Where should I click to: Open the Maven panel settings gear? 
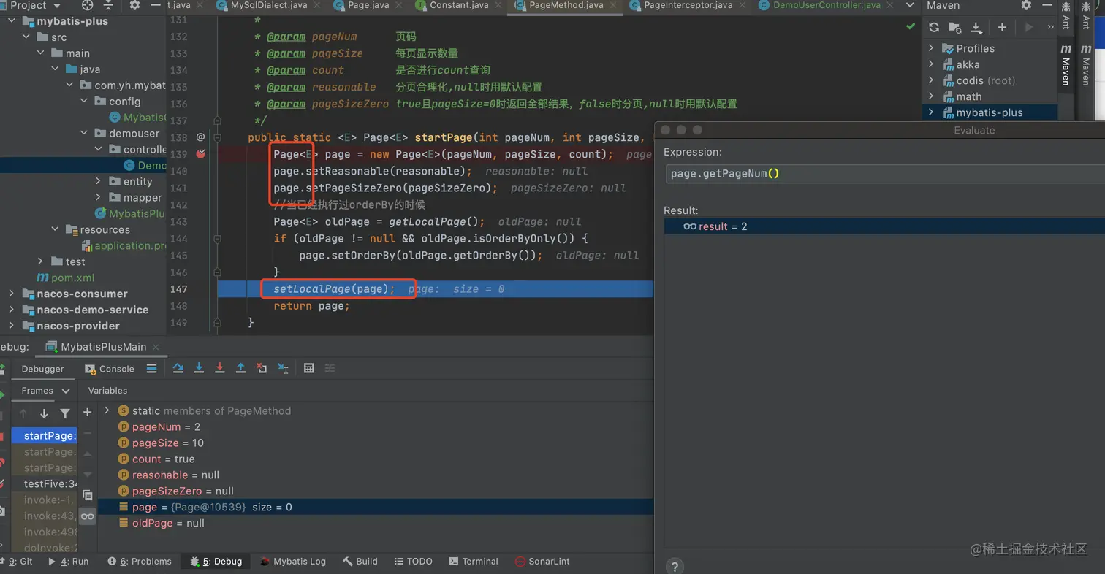(x=1026, y=5)
